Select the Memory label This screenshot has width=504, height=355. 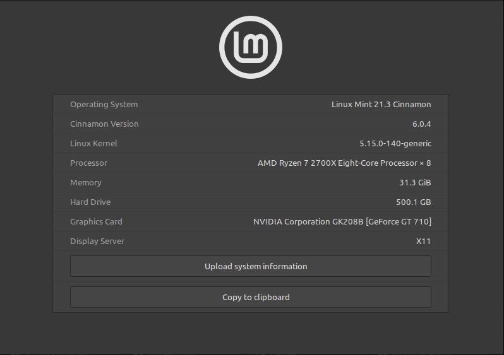(x=85, y=183)
